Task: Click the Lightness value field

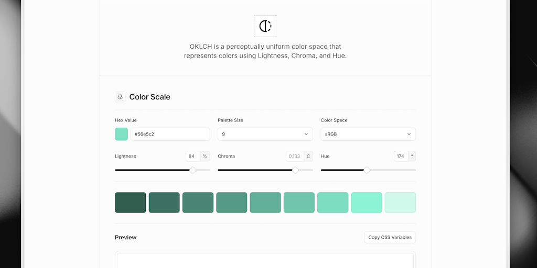Action: (x=193, y=156)
